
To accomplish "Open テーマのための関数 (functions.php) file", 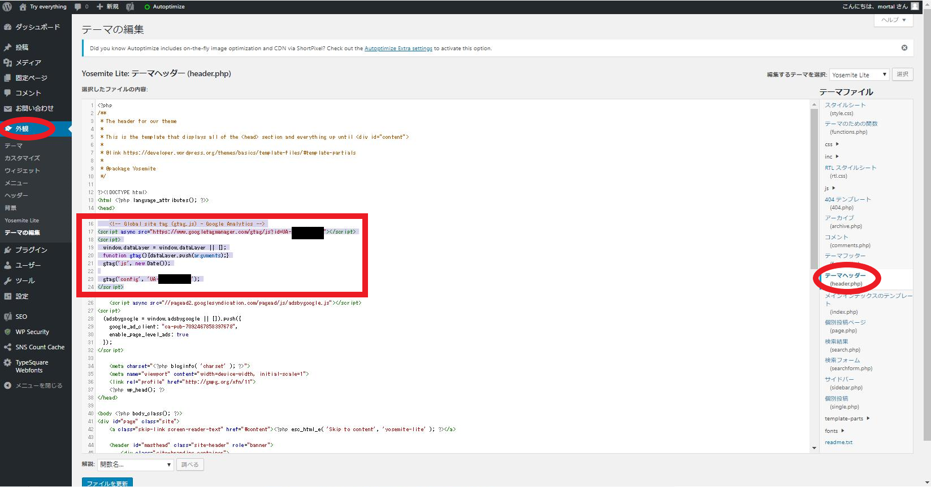I will click(x=851, y=128).
